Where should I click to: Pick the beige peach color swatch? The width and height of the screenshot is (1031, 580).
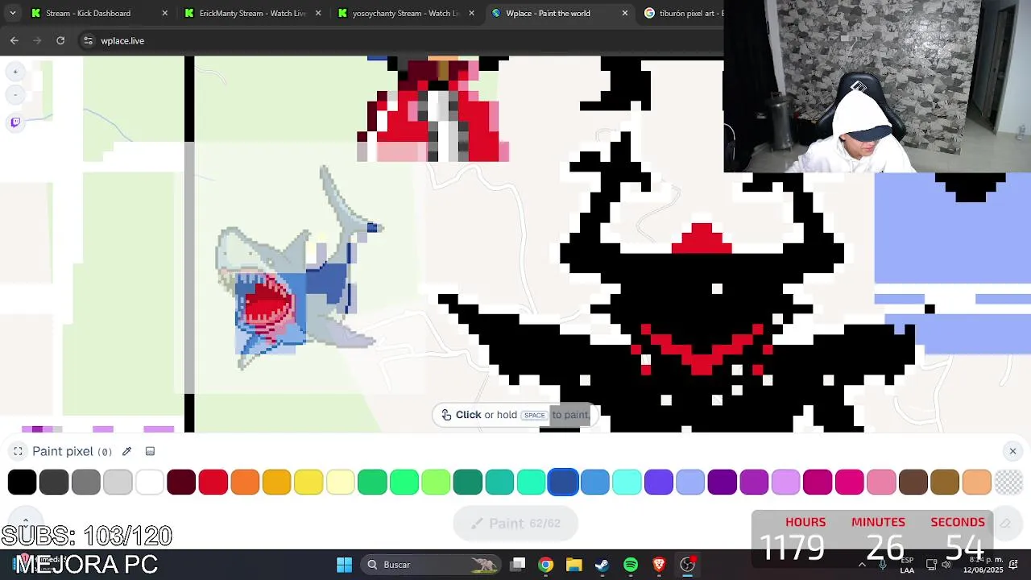(x=977, y=482)
